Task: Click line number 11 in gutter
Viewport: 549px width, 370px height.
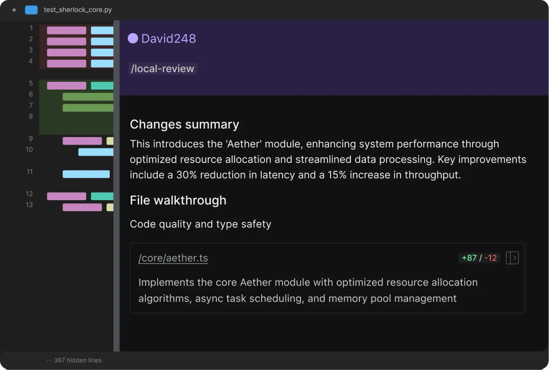Action: pos(30,172)
